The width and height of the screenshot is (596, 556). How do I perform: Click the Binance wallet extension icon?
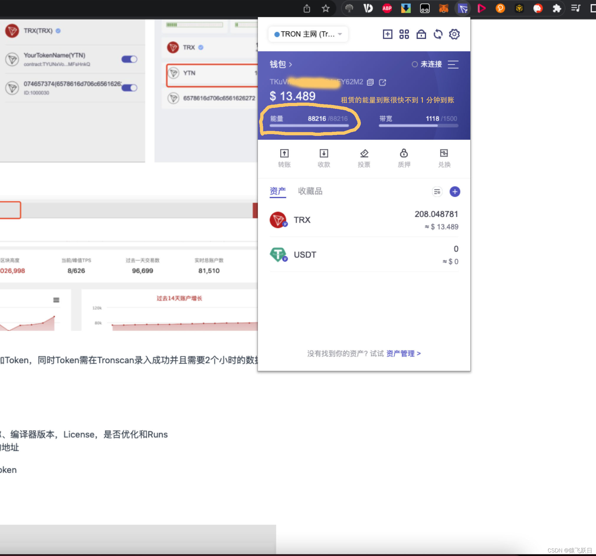(x=519, y=8)
